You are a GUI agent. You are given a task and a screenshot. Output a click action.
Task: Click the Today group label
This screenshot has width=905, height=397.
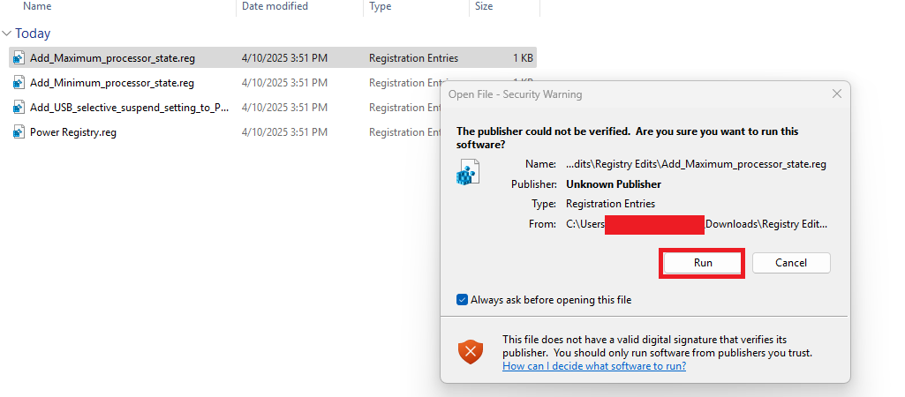(x=33, y=34)
